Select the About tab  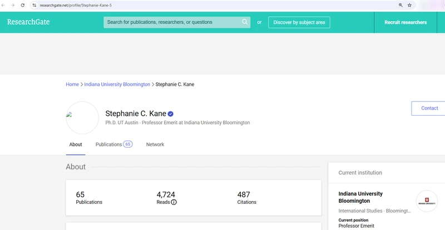tap(76, 144)
